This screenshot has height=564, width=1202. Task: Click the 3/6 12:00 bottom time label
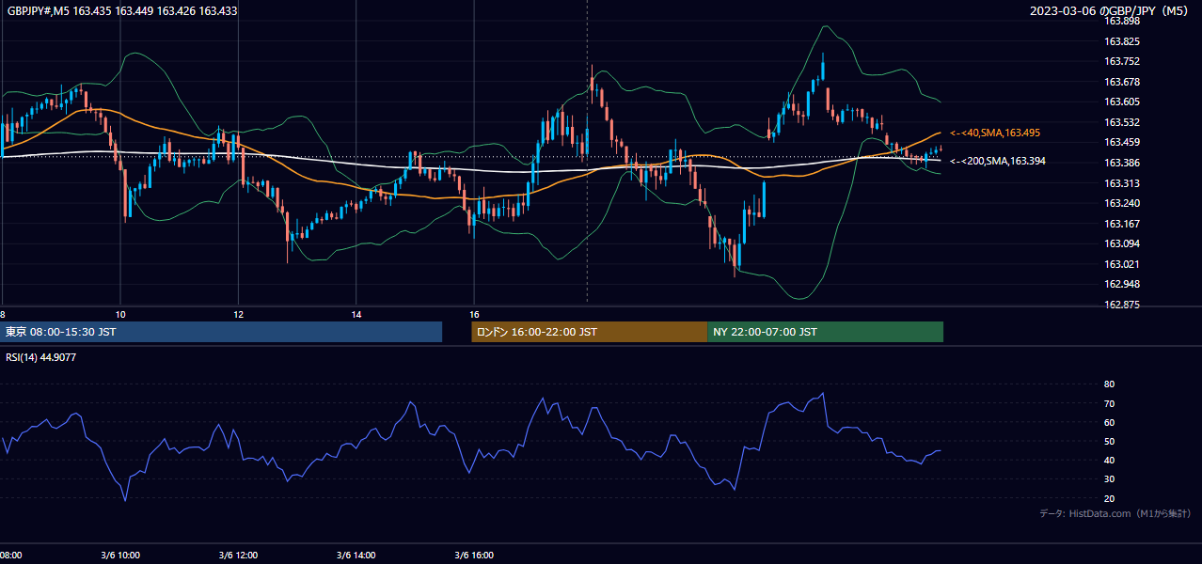click(238, 556)
